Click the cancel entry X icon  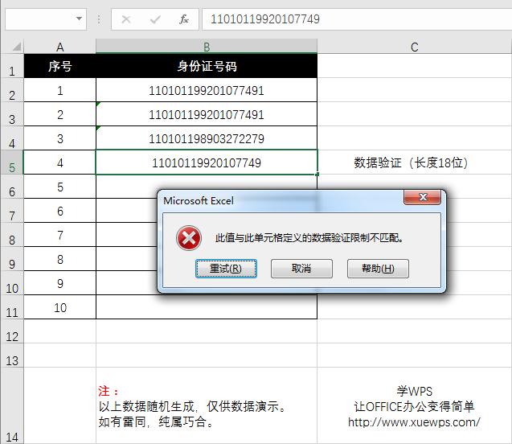point(126,19)
